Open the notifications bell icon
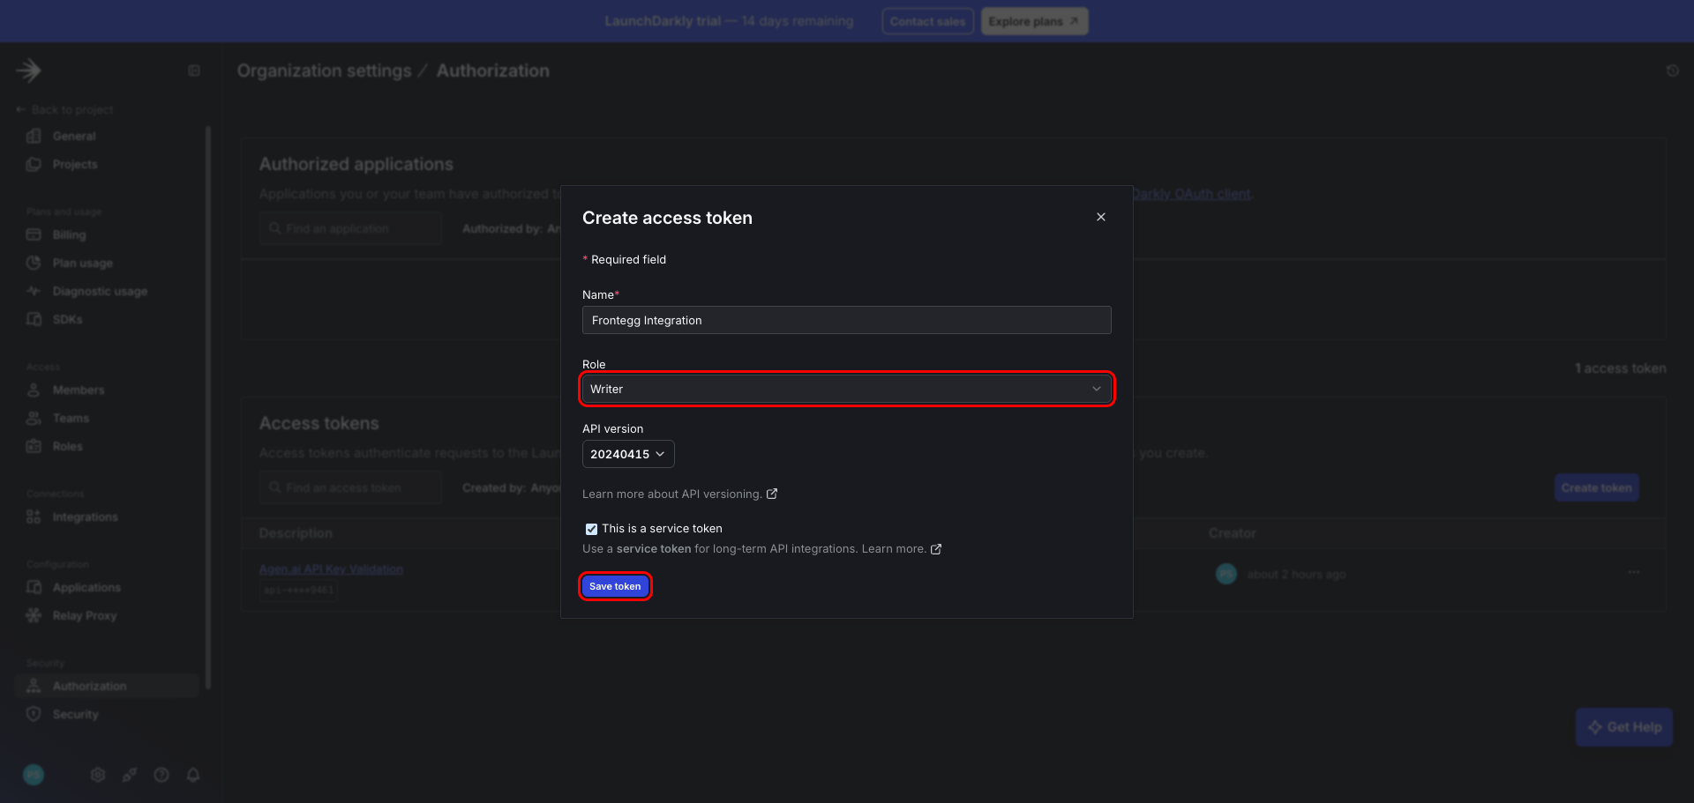Screen dimensions: 1694x803 (193, 775)
